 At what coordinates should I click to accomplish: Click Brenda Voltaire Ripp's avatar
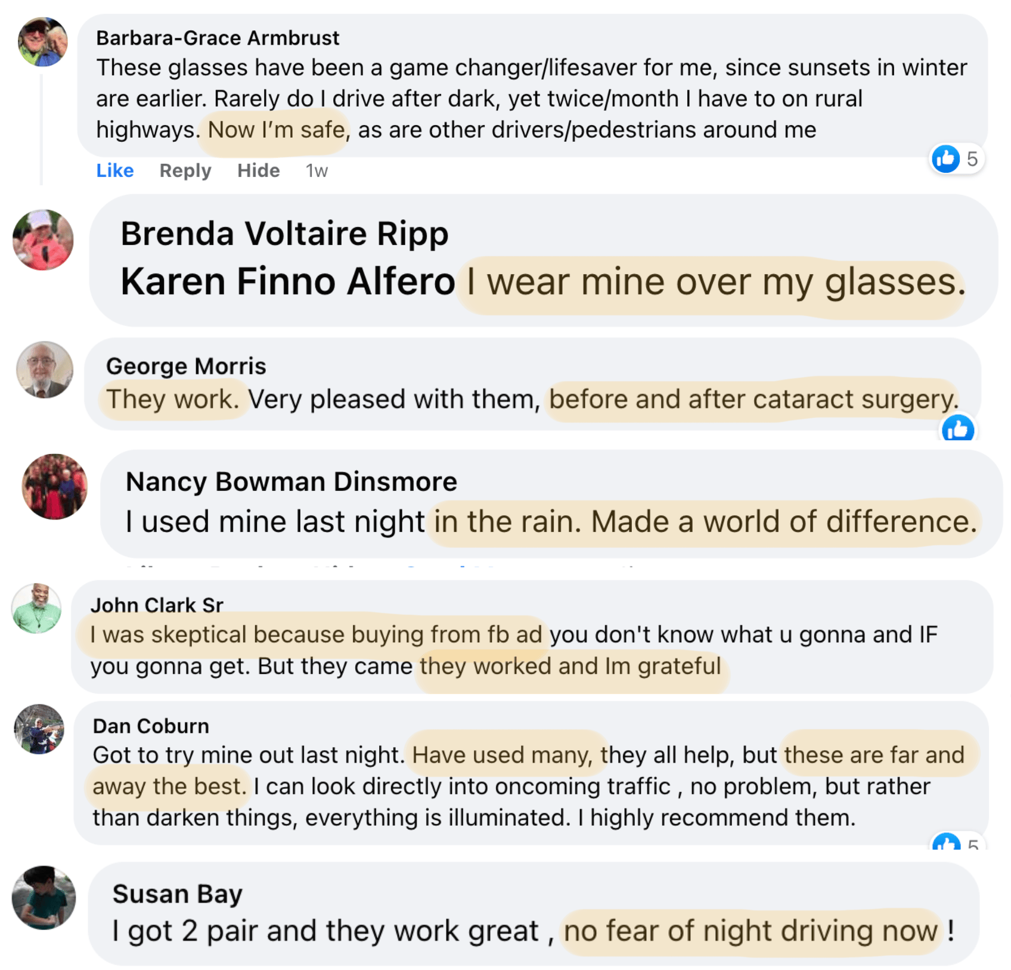click(43, 240)
